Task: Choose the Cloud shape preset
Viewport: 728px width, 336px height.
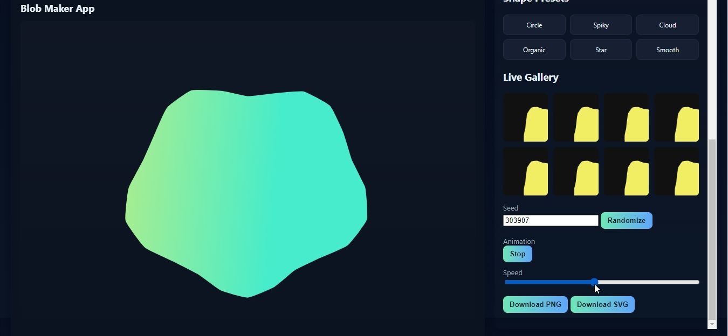Action: click(x=667, y=25)
